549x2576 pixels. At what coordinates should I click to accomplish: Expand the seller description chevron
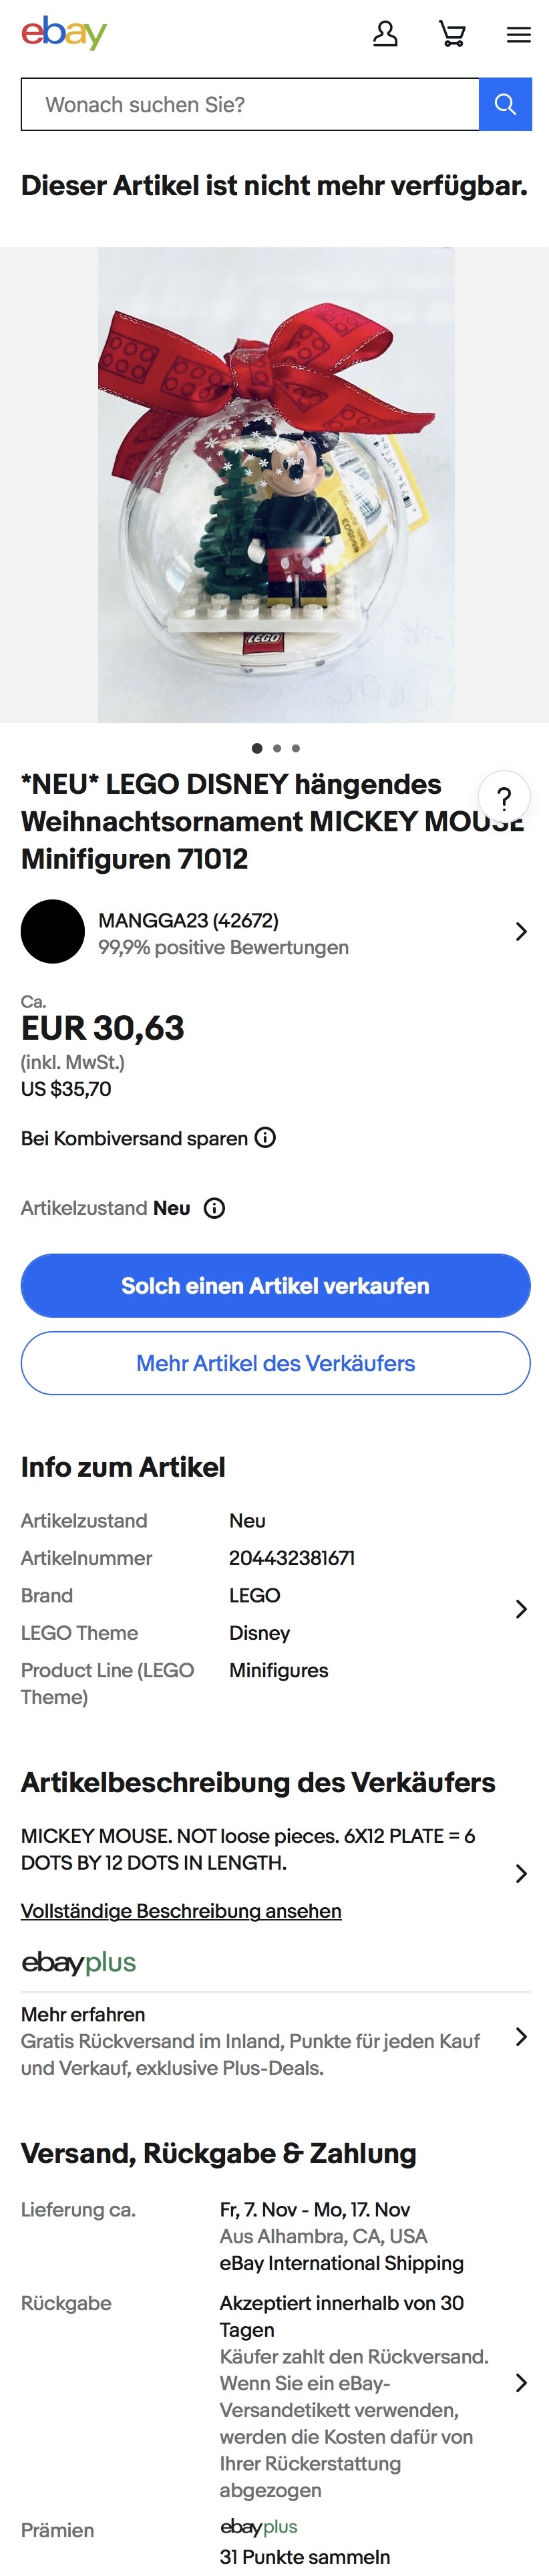point(520,1873)
